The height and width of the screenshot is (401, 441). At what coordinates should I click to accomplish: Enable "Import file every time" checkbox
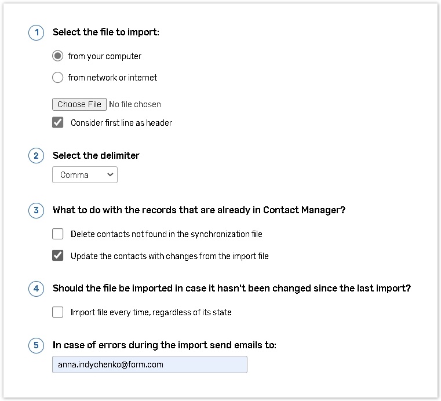(x=58, y=312)
